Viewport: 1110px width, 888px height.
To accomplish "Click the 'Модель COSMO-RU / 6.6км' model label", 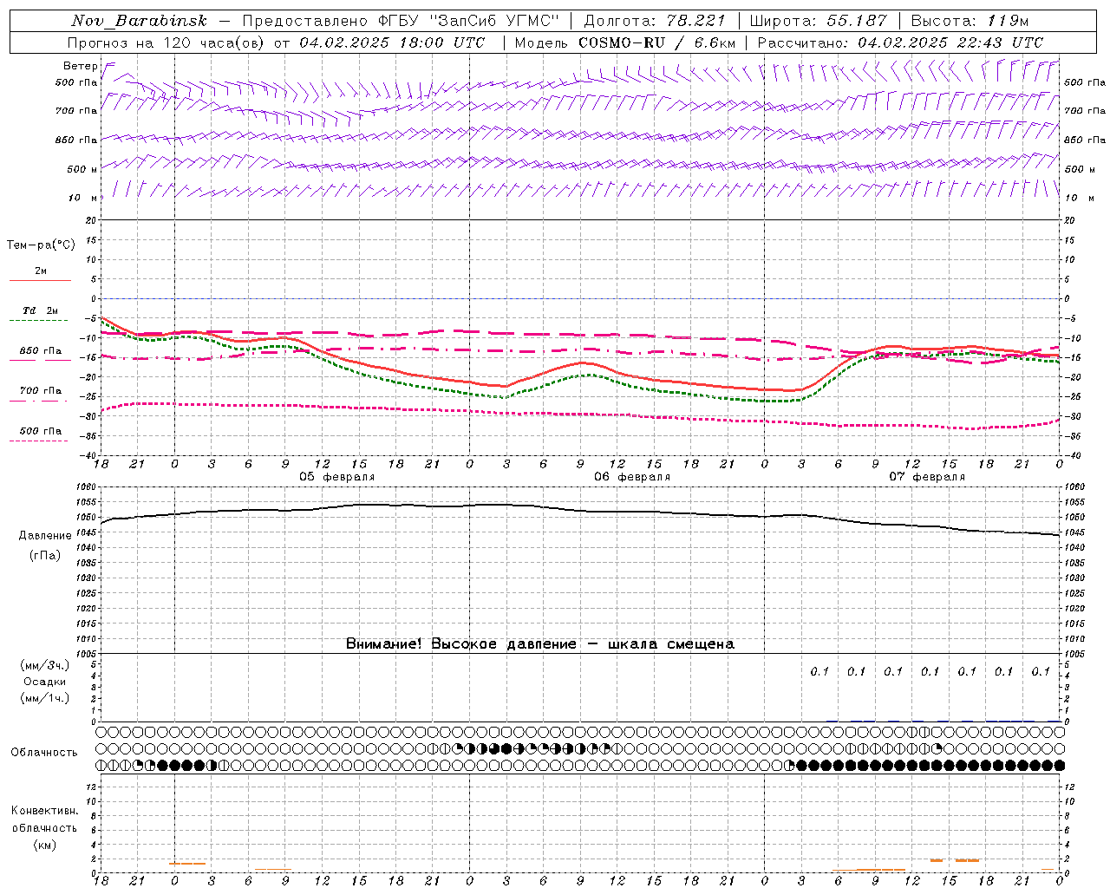I will click(x=625, y=42).
